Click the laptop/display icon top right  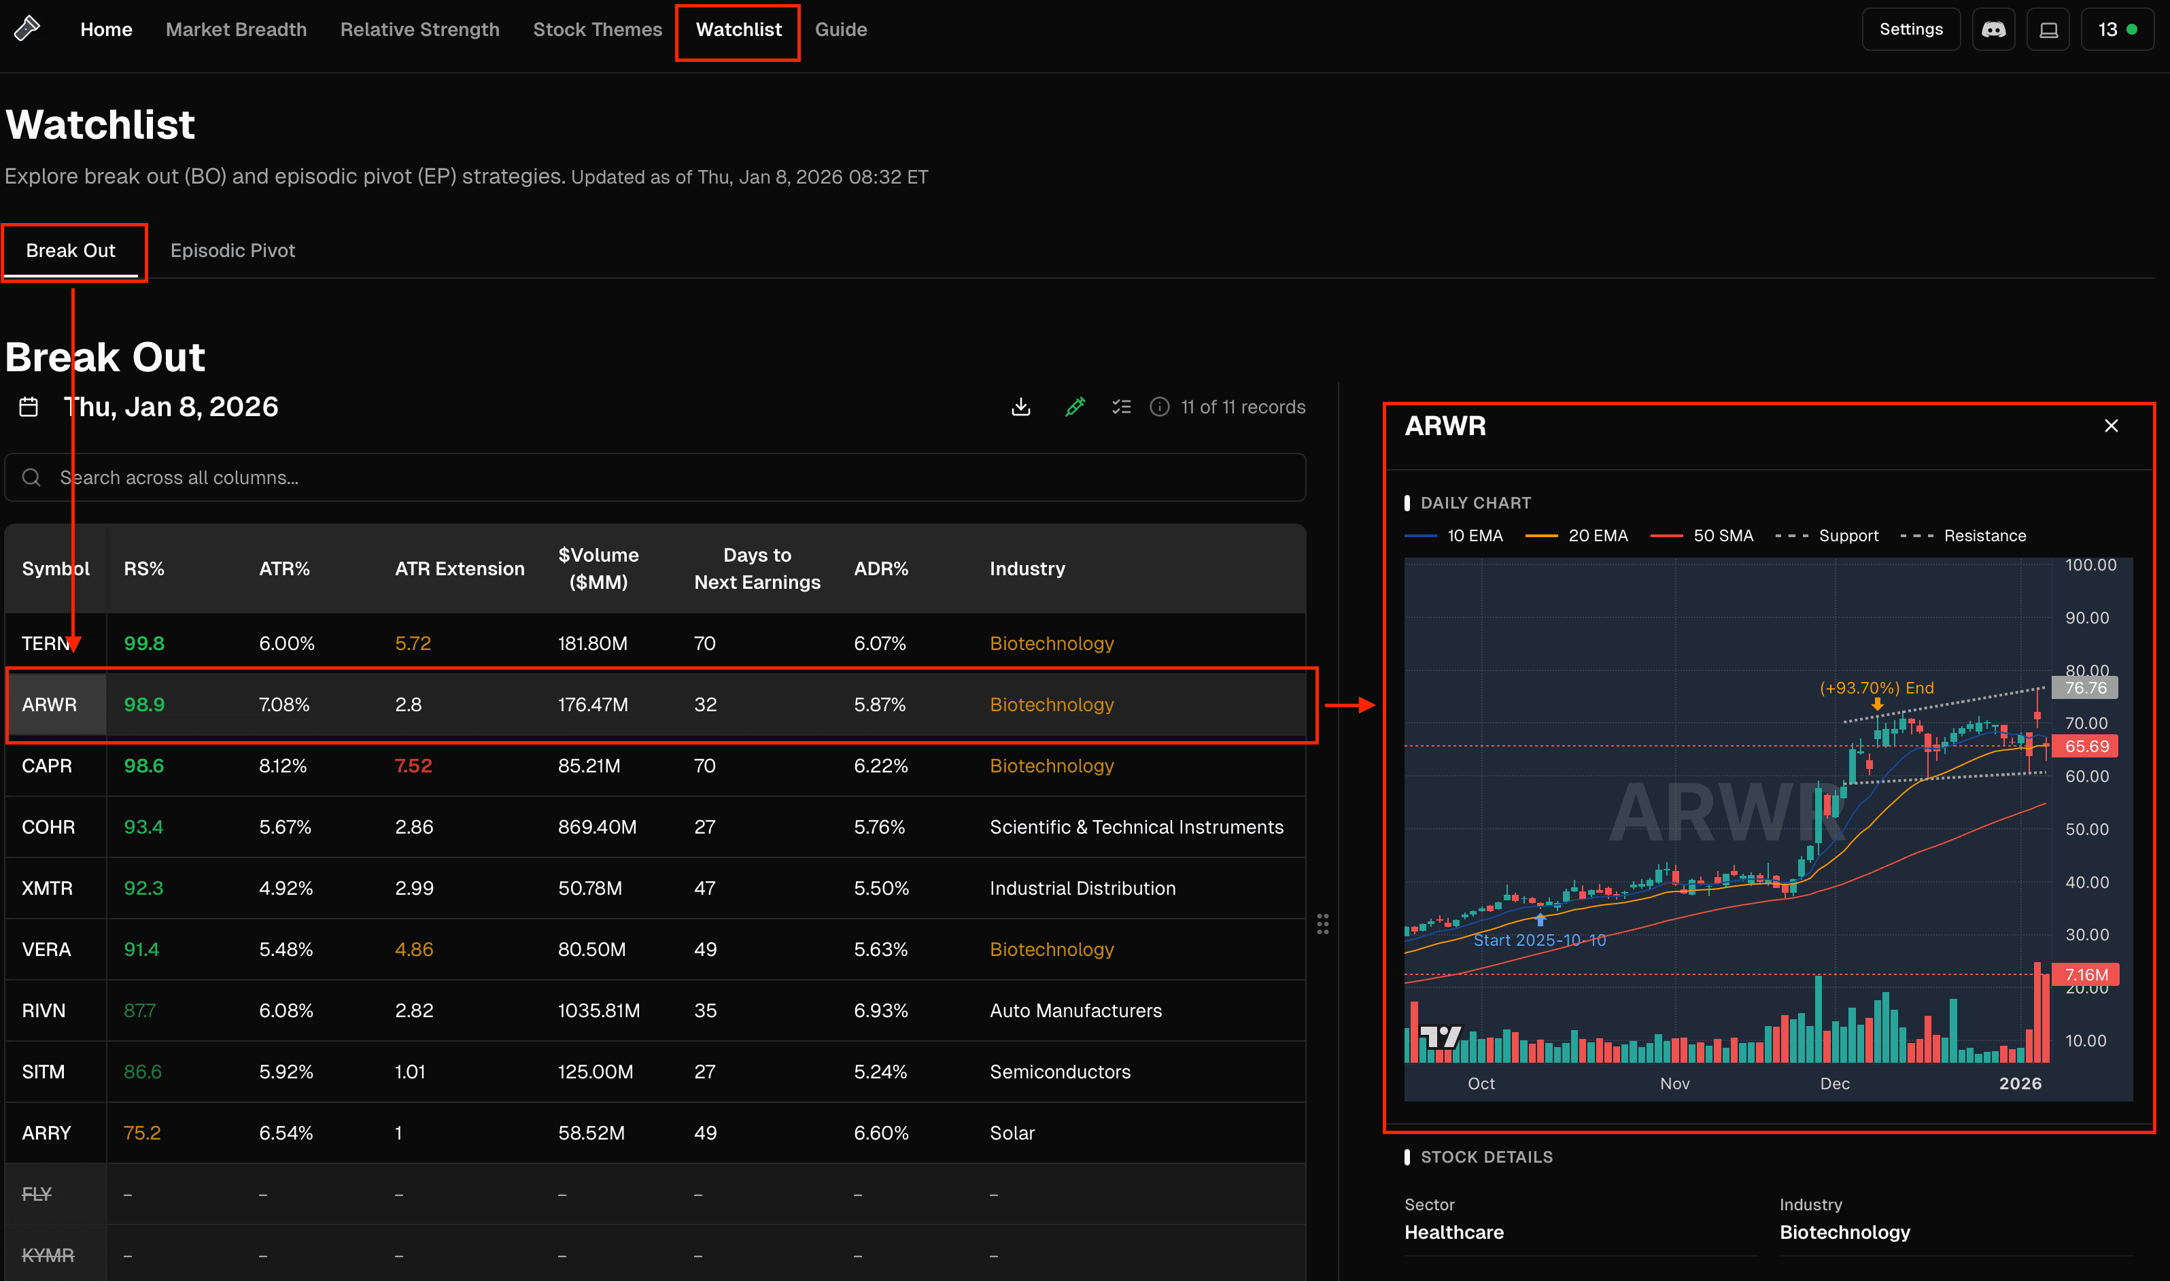[2048, 29]
